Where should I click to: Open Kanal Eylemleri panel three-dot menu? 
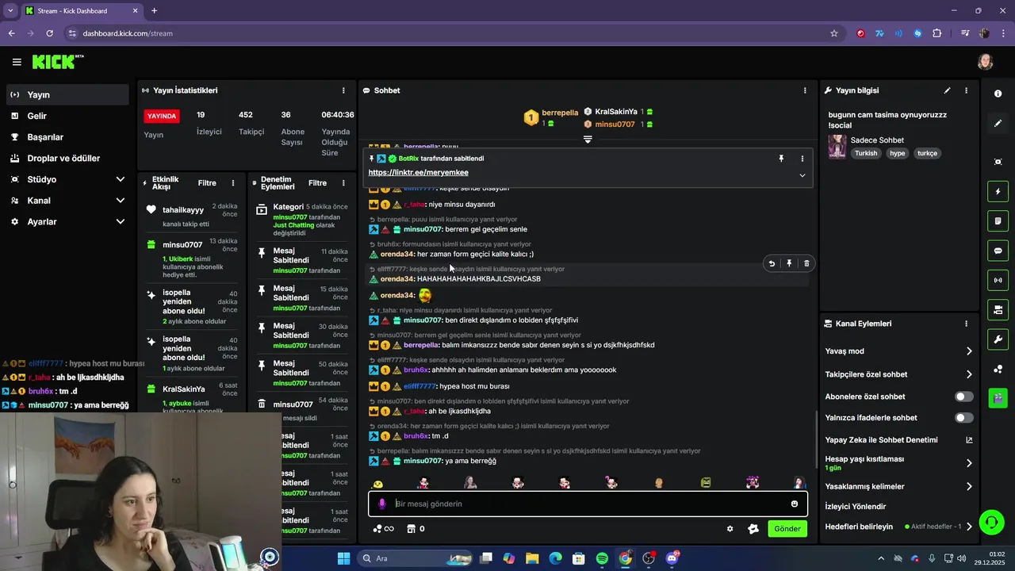click(966, 324)
